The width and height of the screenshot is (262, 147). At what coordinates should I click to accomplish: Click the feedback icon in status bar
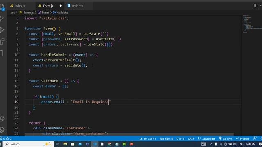point(255,138)
